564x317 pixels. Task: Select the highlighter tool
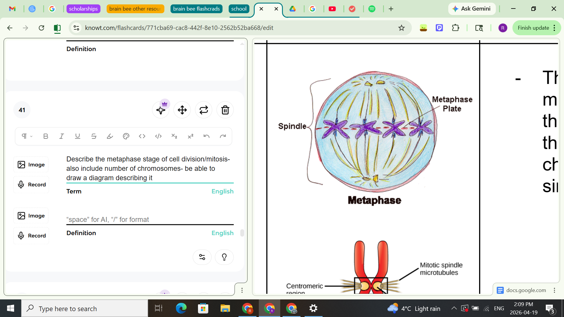[x=110, y=136]
